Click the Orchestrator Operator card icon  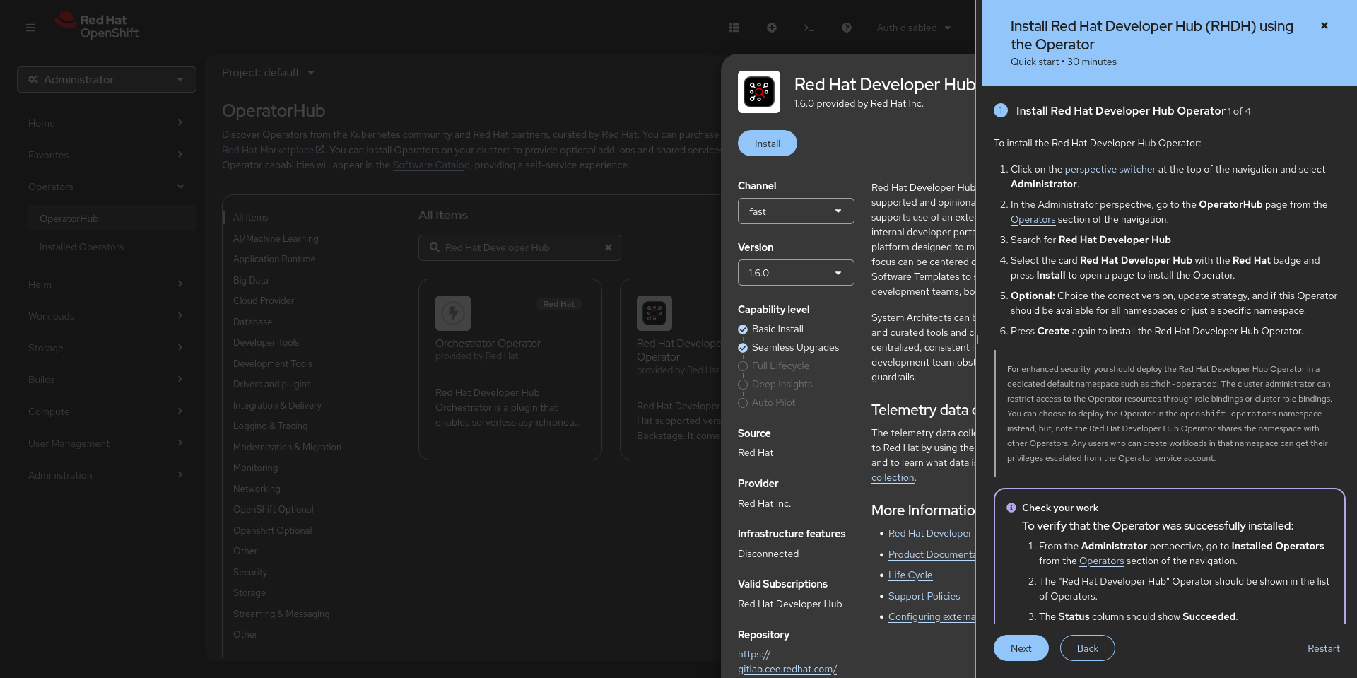point(453,313)
